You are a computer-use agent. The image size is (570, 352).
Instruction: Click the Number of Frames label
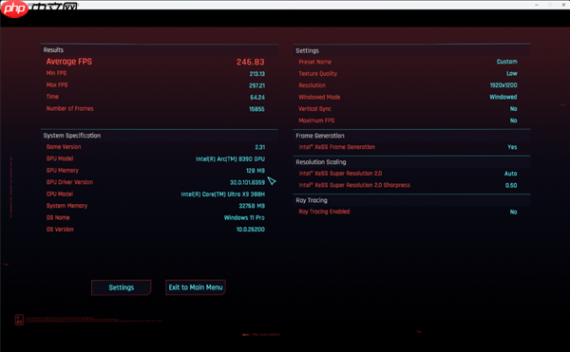tap(69, 108)
